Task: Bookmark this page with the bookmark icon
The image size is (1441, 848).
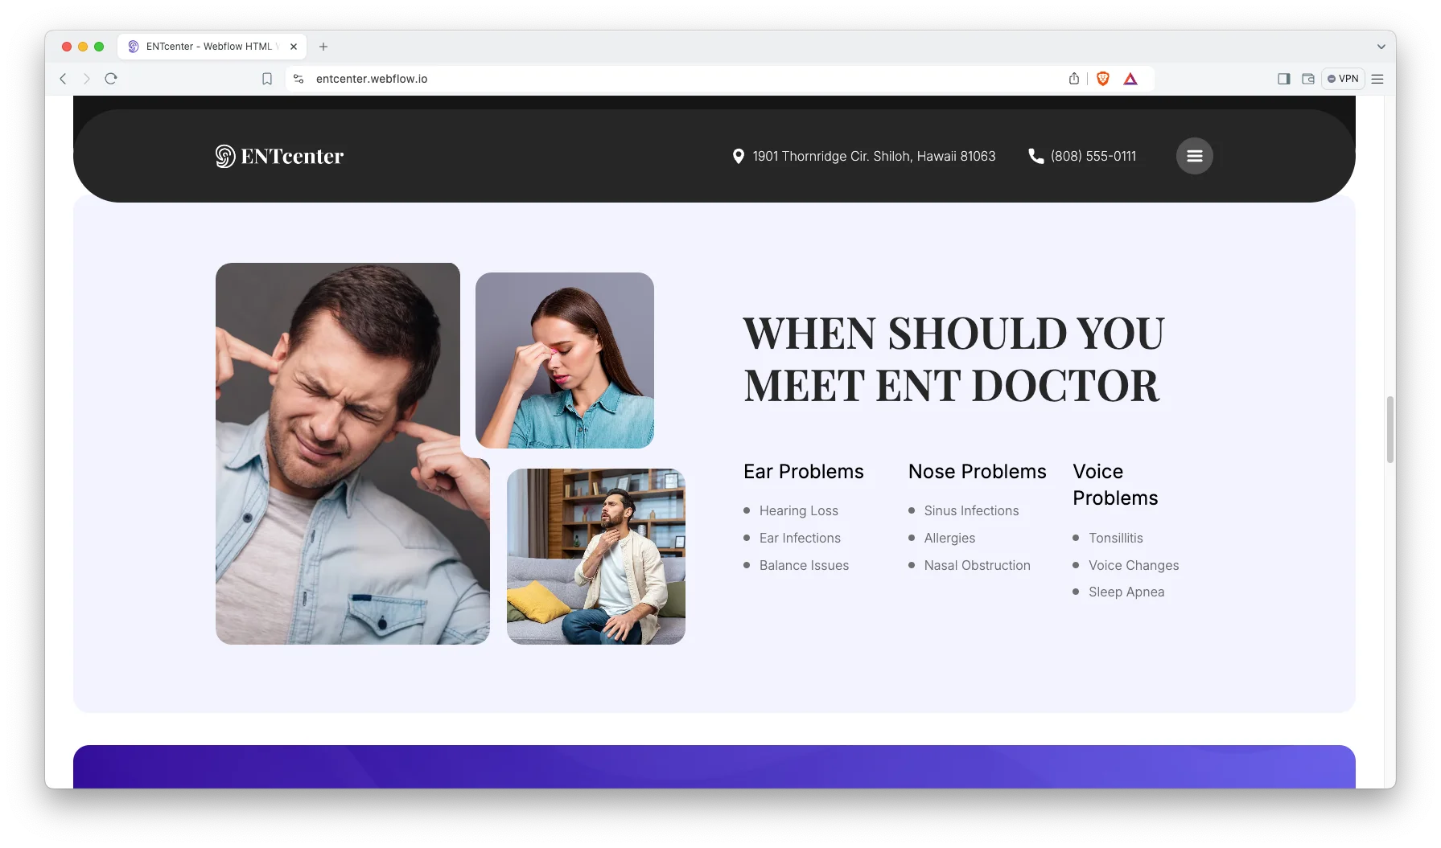Action: (267, 79)
